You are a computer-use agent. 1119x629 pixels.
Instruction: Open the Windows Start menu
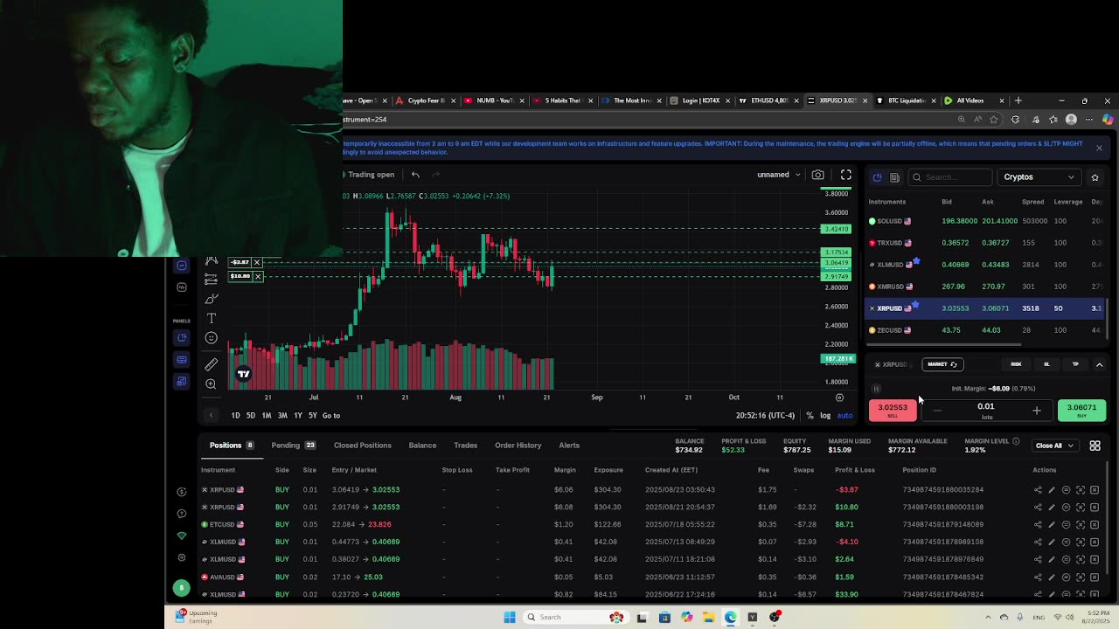(x=510, y=618)
